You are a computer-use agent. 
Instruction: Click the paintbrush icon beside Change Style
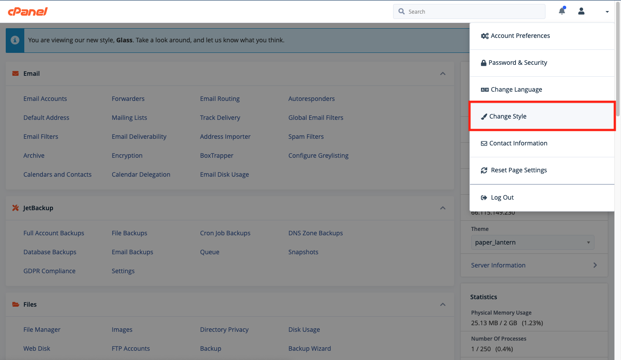click(x=484, y=117)
